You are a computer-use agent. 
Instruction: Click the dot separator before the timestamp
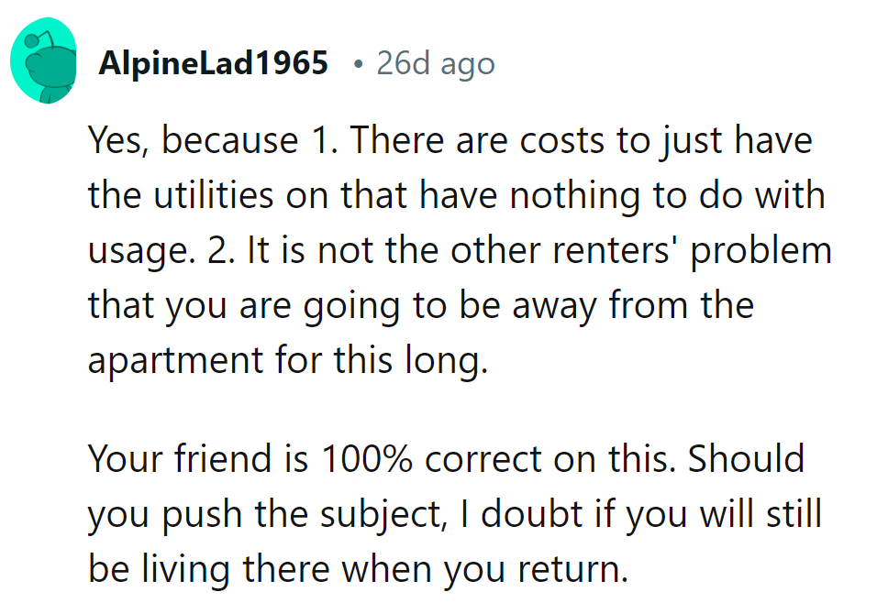tap(357, 64)
